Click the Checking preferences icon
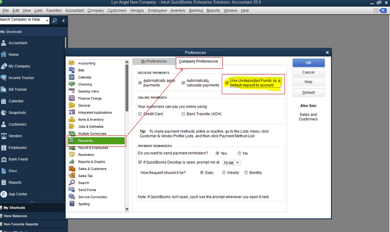The width and height of the screenshot is (390, 232). click(x=72, y=84)
